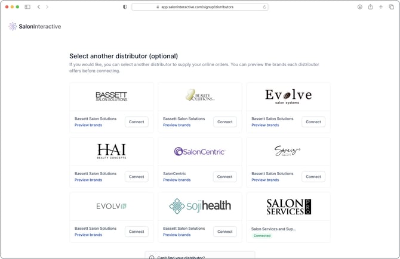The width and height of the screenshot is (400, 259).
Task: Preview brands under Beauty Solutions card
Action: point(177,125)
